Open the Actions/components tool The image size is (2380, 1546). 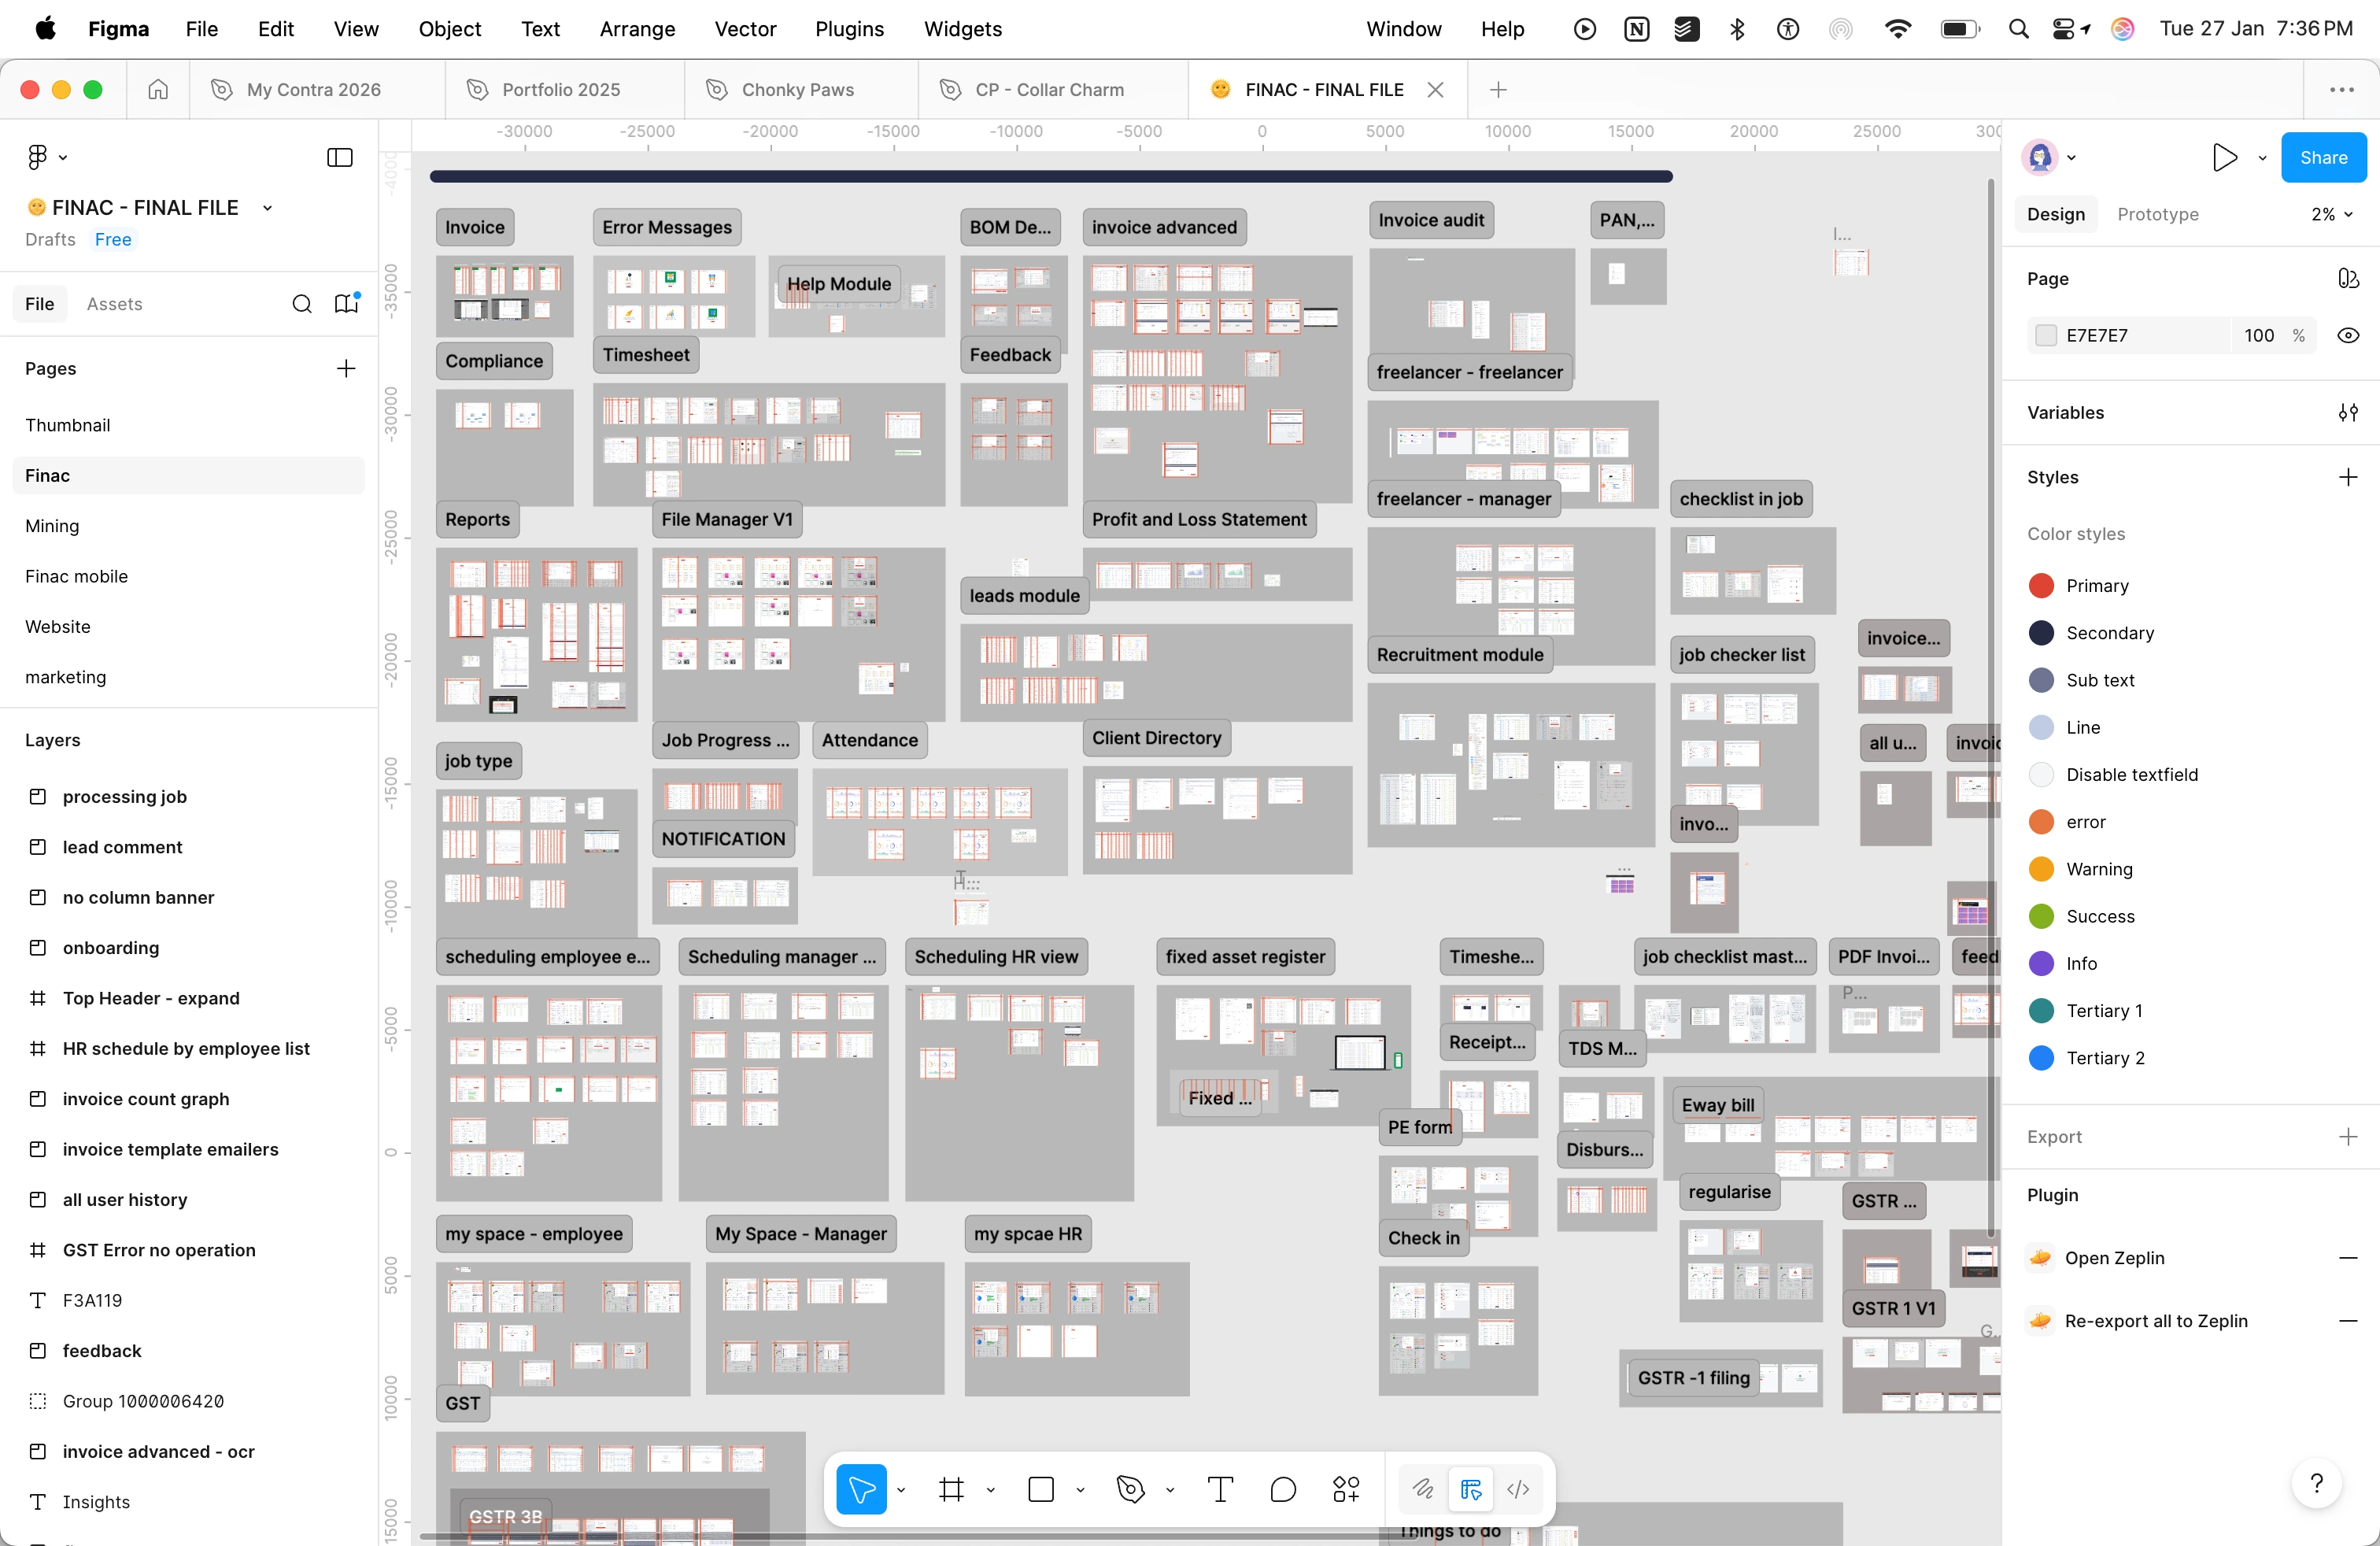[x=1346, y=1490]
